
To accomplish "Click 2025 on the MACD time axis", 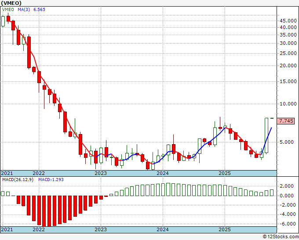I will (x=225, y=229).
